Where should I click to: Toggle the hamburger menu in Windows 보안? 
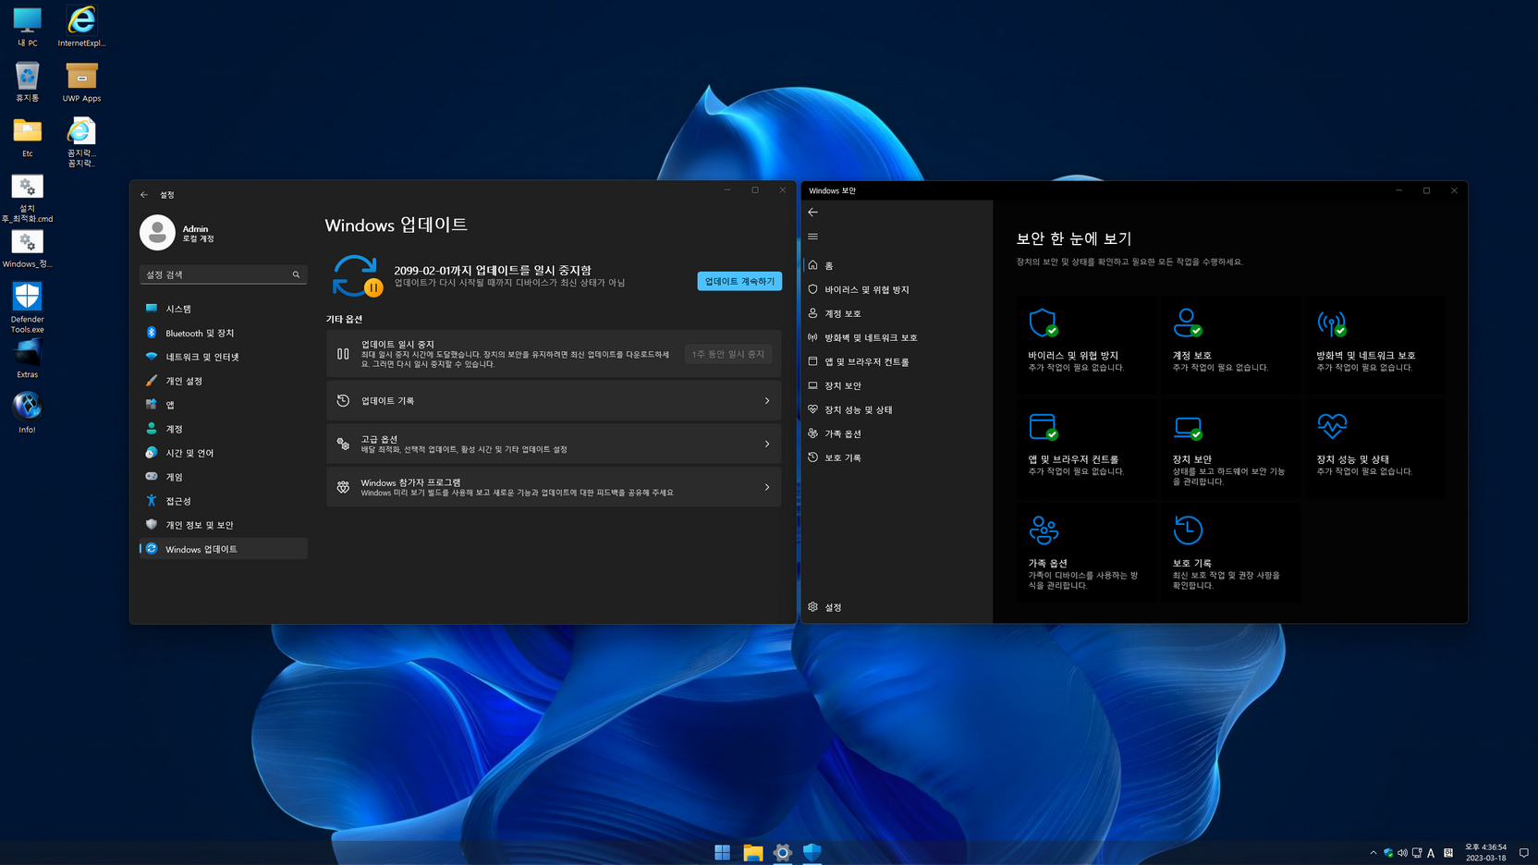813,237
